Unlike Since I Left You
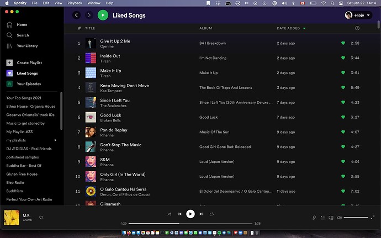The height and width of the screenshot is (238, 381). 343,102
